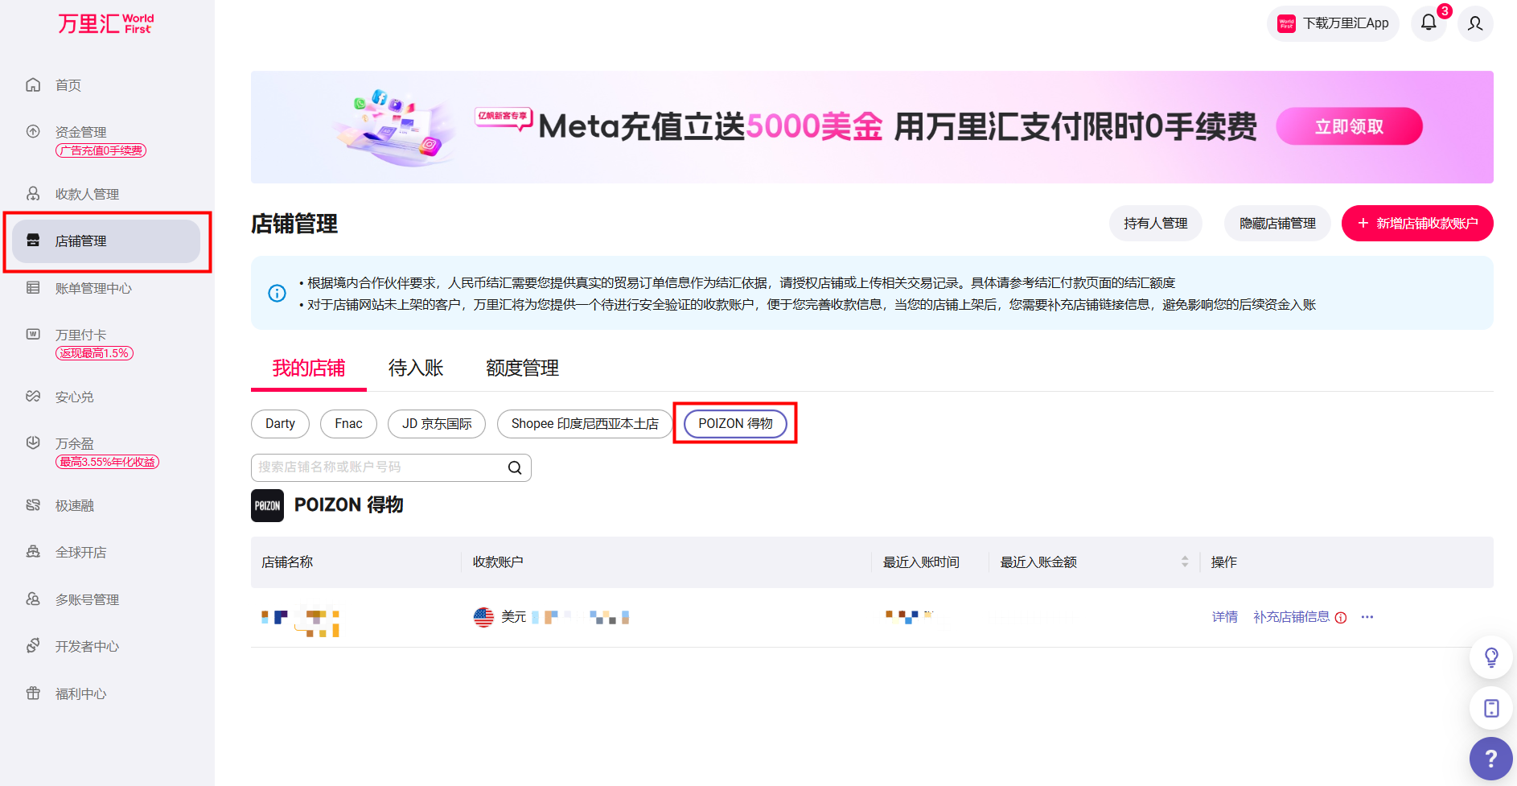Select the Shopee 印度尼西亚本土店 filter chip

[584, 424]
